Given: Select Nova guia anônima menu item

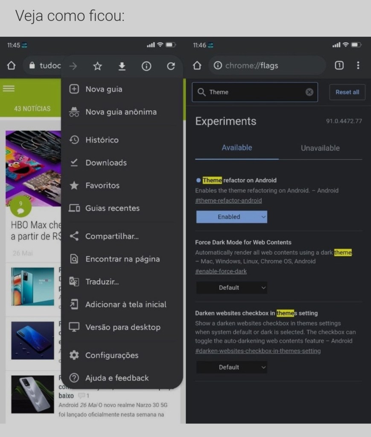Looking at the screenshot, I should (x=121, y=112).
